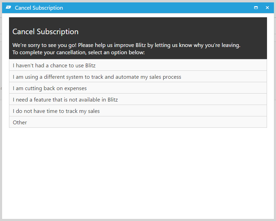This screenshot has height=221, width=276.
Task: Pick "I am cutting back on expenses"
Action: coord(50,88)
